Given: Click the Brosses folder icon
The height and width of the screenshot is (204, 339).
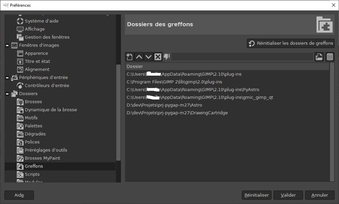Looking at the screenshot, I should click(20, 102).
